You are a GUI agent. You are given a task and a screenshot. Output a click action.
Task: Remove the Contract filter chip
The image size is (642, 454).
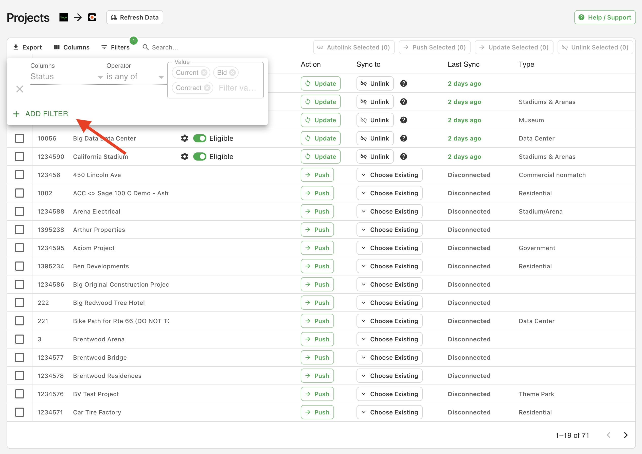coord(207,88)
